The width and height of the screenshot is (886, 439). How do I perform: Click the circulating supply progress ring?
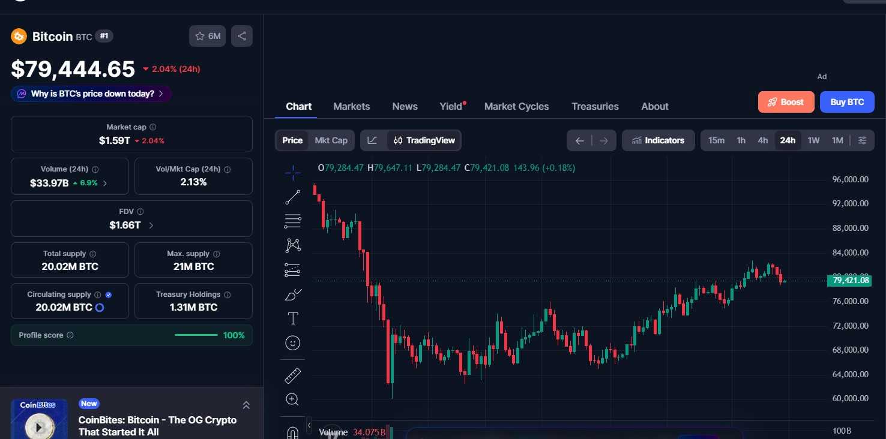(100, 308)
